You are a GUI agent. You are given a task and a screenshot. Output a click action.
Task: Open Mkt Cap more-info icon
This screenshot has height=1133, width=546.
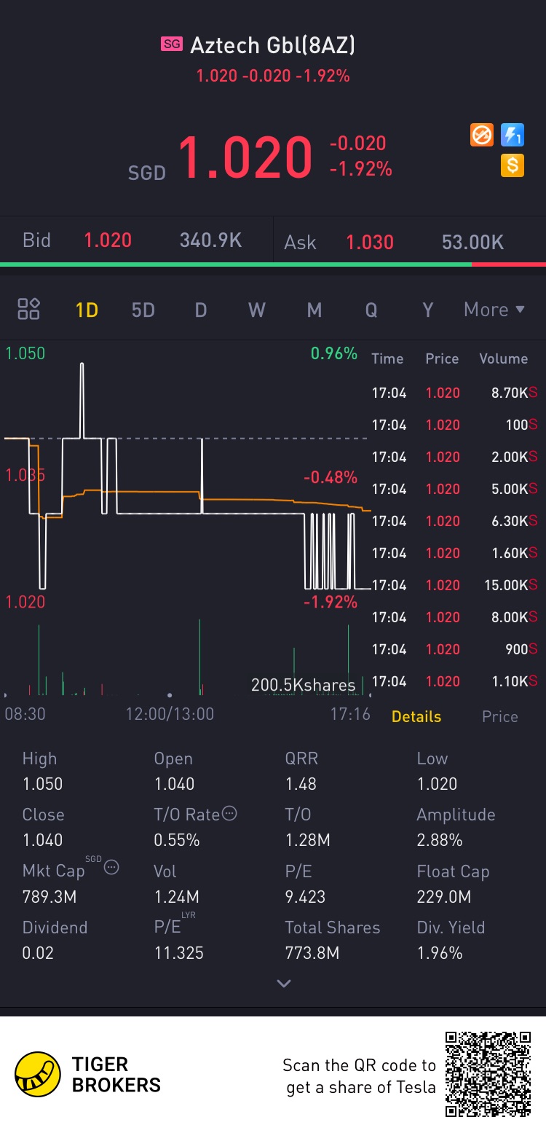[111, 867]
